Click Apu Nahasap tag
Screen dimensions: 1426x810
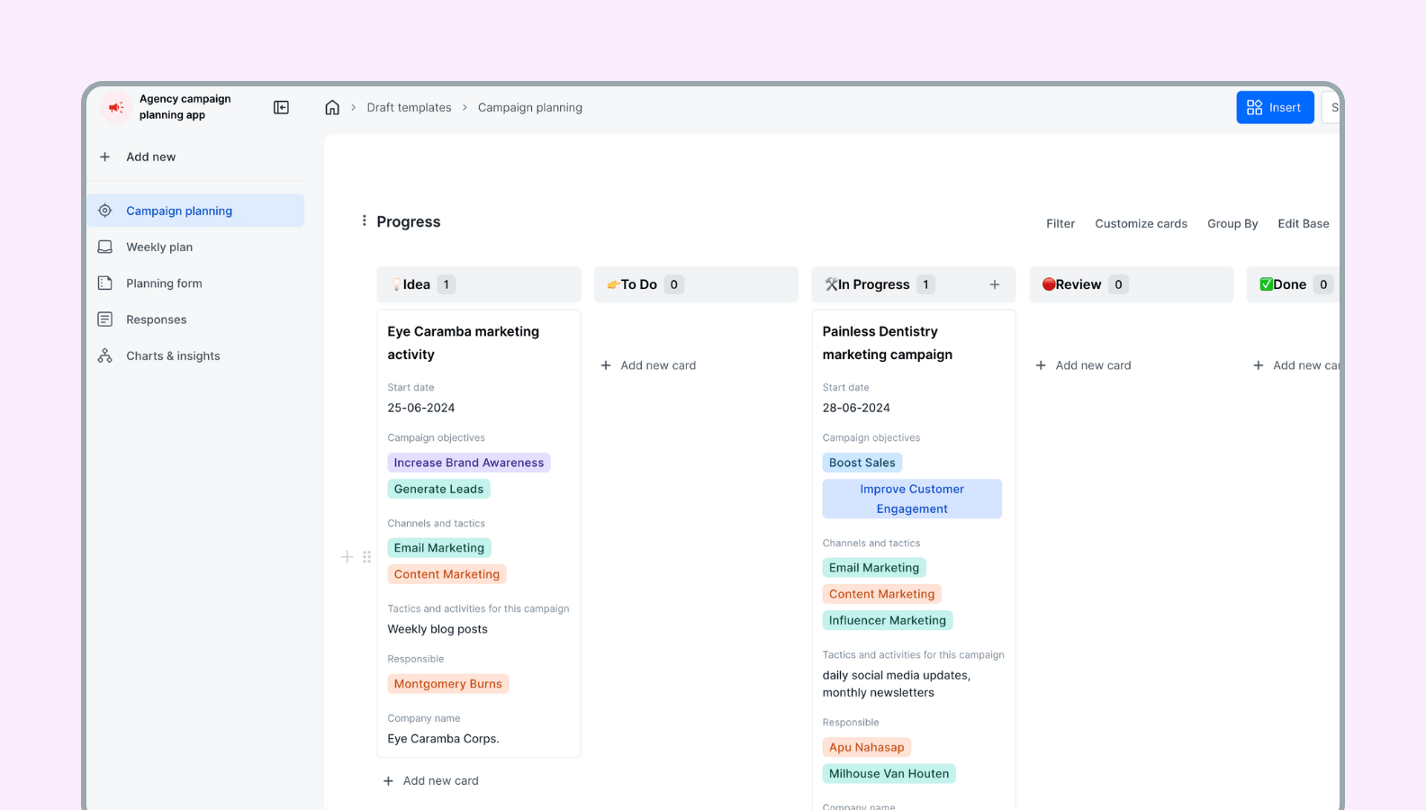tap(866, 747)
